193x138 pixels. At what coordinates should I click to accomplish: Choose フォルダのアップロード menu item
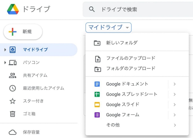(x=137, y=69)
